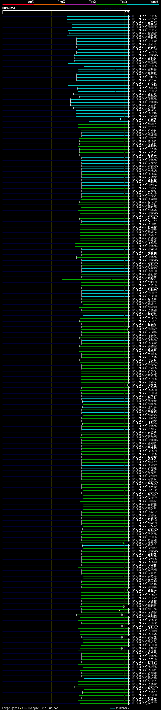
Task: Click the long green alignment bar for B6IKY1
Action: click(x=96, y=280)
